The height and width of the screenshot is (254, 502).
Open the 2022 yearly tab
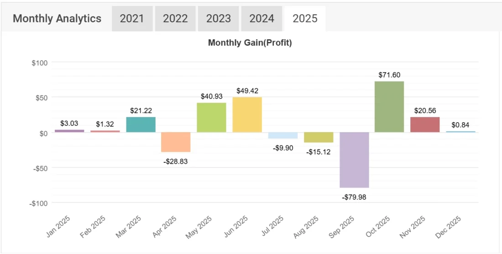pyautogui.click(x=175, y=19)
